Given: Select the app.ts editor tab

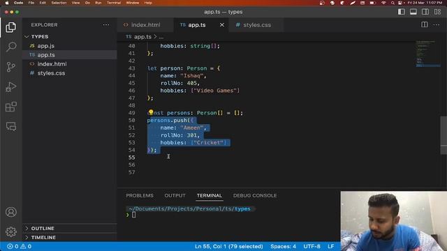Looking at the screenshot, I should pos(197,25).
